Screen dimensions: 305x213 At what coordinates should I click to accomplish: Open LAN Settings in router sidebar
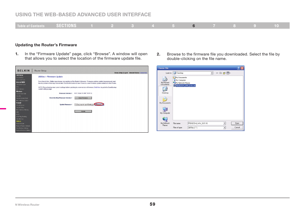click(x=20, y=77)
